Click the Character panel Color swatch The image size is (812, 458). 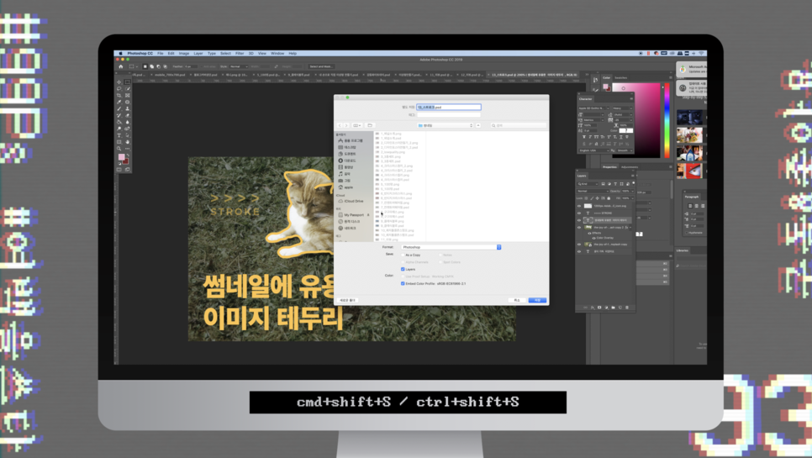click(626, 130)
